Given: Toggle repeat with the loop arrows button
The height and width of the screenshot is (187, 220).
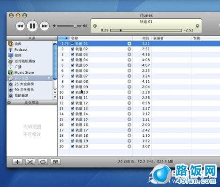Looking at the screenshot, I should (x=43, y=162).
